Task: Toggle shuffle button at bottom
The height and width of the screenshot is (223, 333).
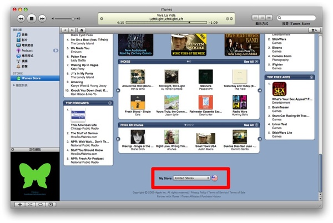Action: click(30, 205)
